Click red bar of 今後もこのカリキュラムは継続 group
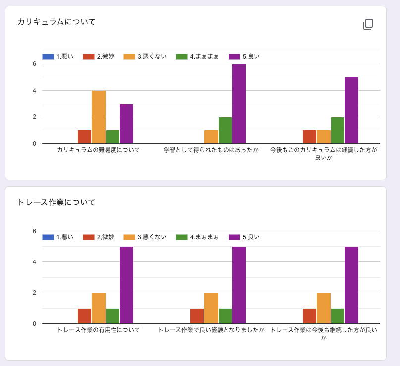Viewport: 400px width, 366px height. (309, 137)
